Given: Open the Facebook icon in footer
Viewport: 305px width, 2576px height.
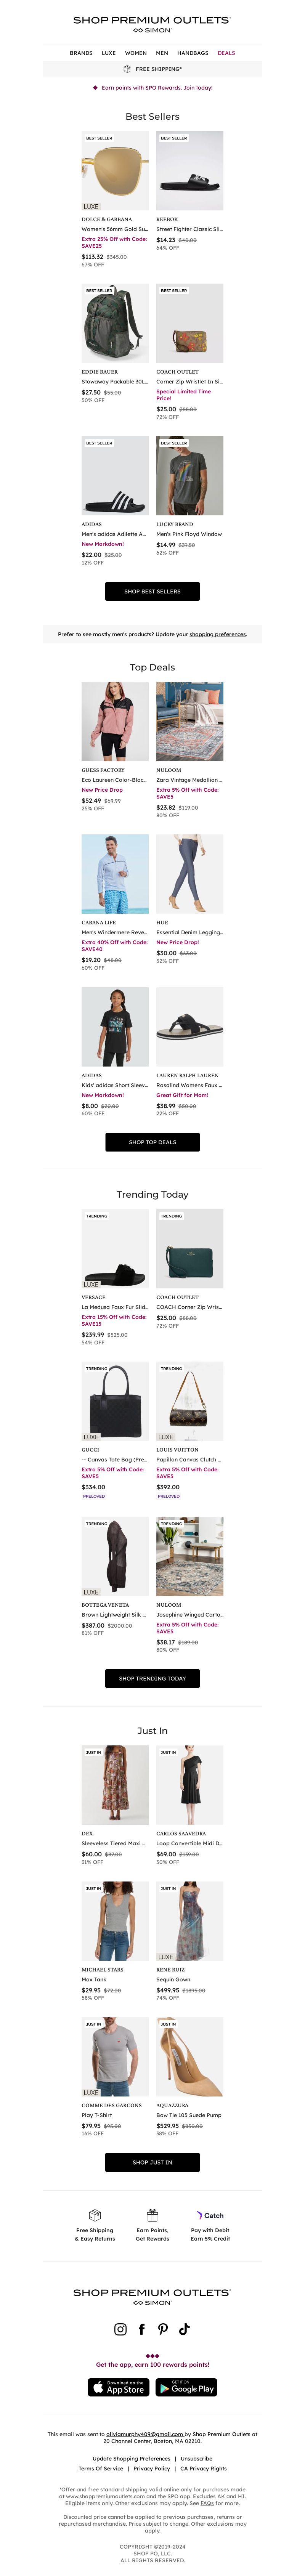Looking at the screenshot, I should coord(141,2329).
